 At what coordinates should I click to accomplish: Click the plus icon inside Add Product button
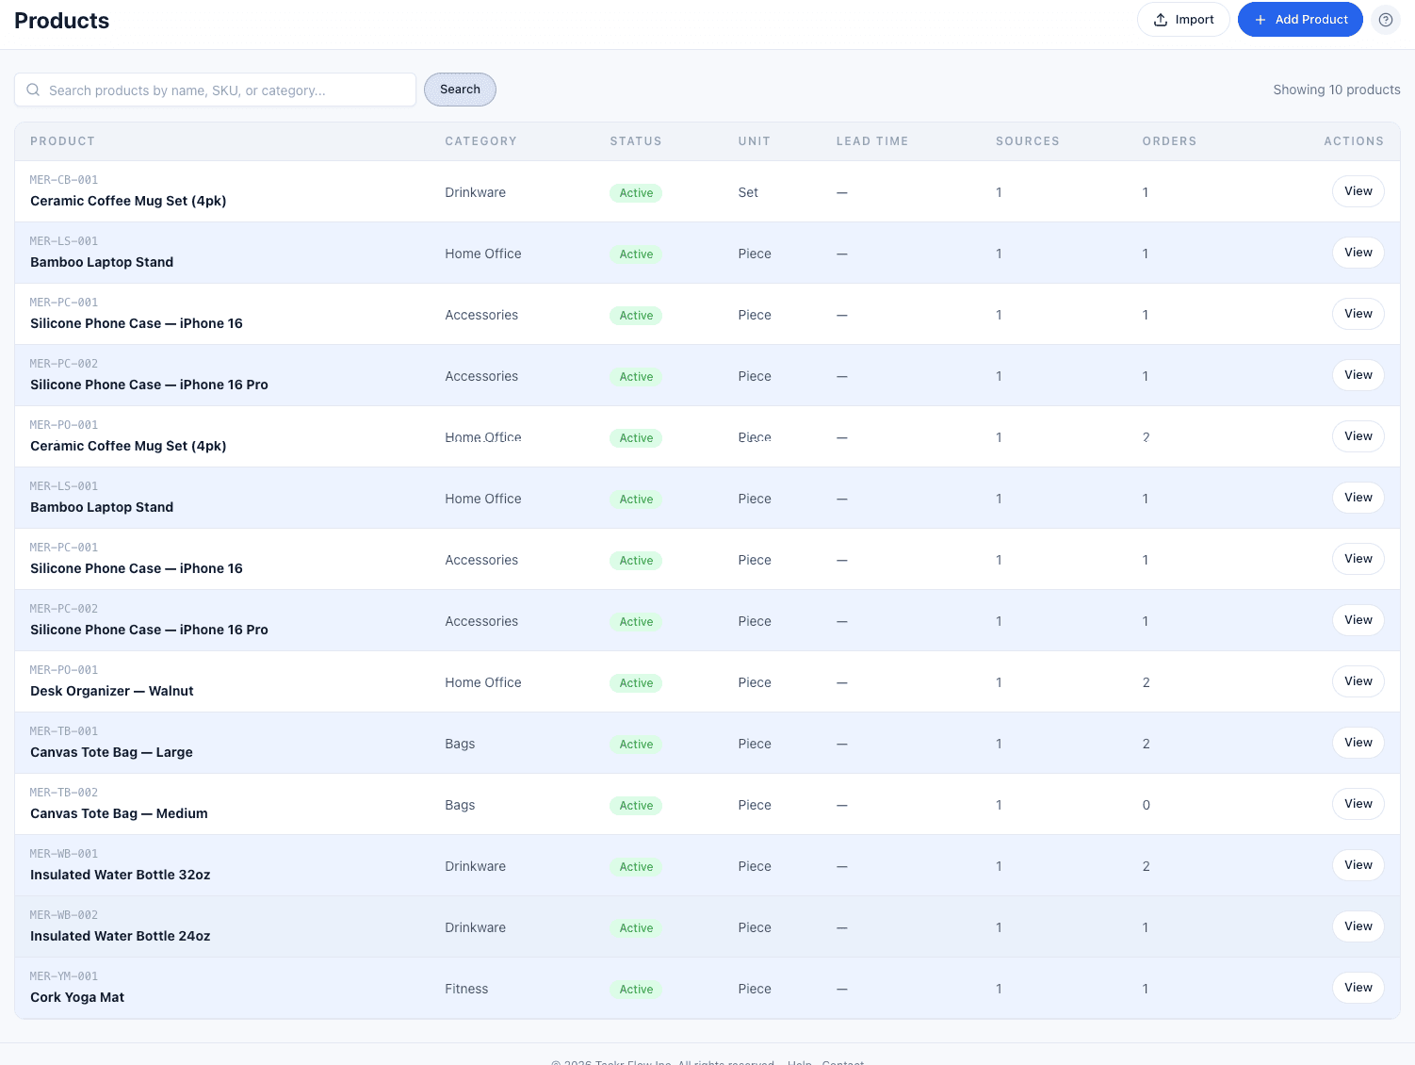[x=1260, y=19]
